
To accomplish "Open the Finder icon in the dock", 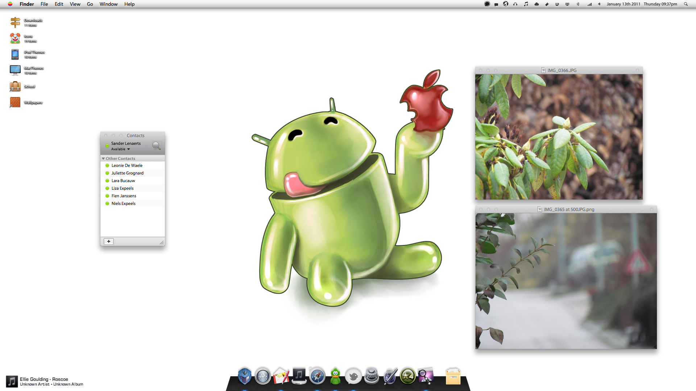I will [x=245, y=376].
